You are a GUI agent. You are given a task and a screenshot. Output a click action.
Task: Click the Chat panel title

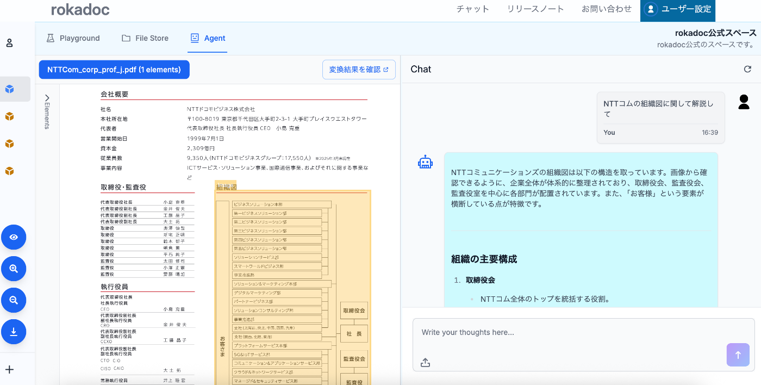421,69
